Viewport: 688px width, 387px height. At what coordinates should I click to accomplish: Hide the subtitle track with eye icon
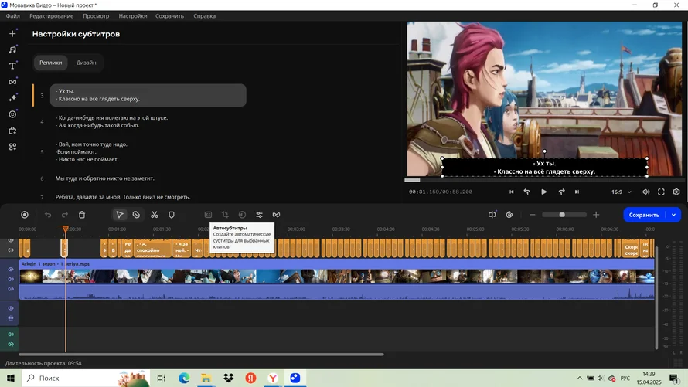click(x=11, y=240)
